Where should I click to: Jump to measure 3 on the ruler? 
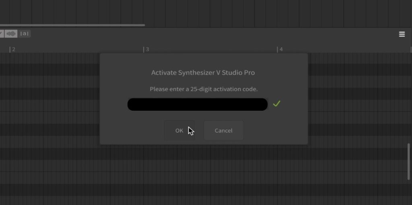(x=147, y=49)
